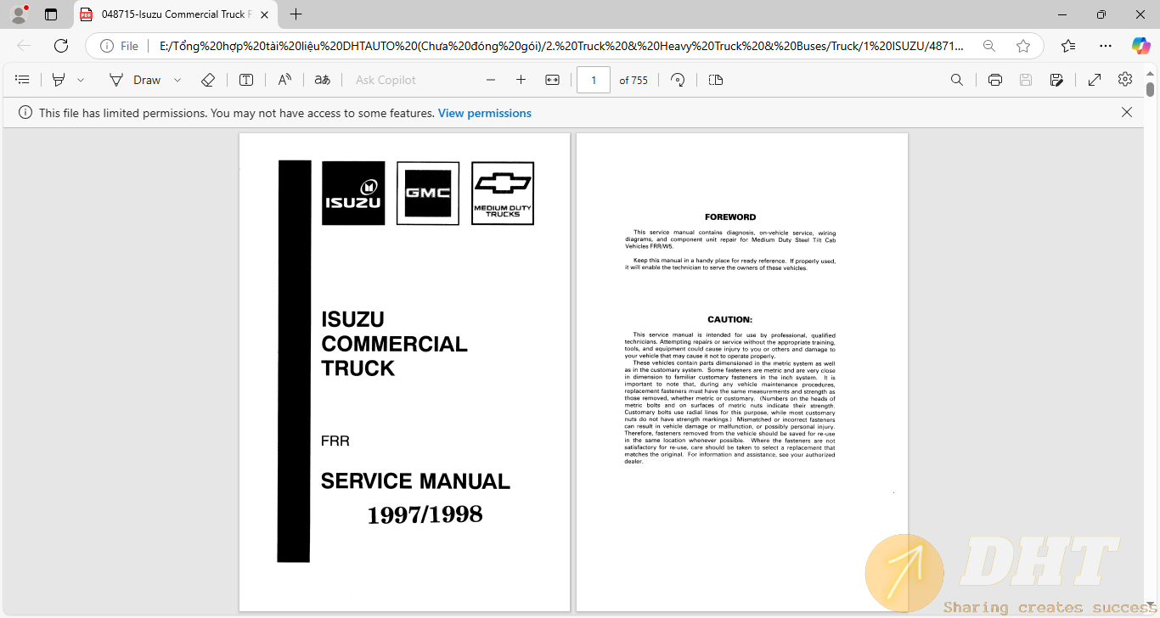The height and width of the screenshot is (618, 1160).
Task: Click the Medium Duty Trucks Chevrolet logo
Action: [503, 194]
